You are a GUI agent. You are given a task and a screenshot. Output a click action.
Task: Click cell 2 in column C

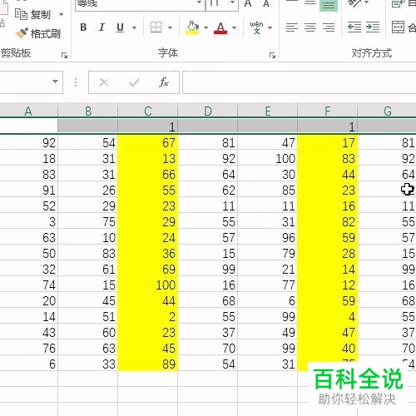[x=148, y=317]
